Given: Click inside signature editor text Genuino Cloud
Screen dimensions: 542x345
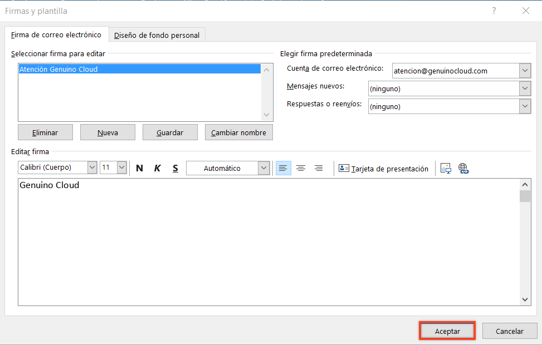Looking at the screenshot, I should point(50,185).
